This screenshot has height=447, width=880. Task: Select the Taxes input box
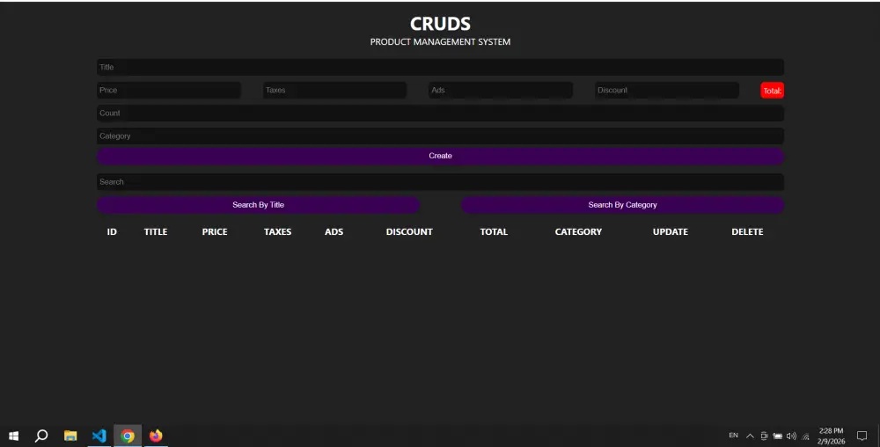coord(334,91)
